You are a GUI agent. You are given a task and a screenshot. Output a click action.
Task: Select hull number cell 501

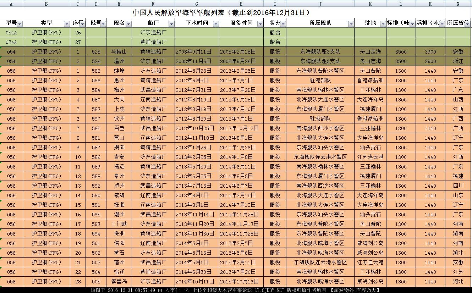[96, 243]
